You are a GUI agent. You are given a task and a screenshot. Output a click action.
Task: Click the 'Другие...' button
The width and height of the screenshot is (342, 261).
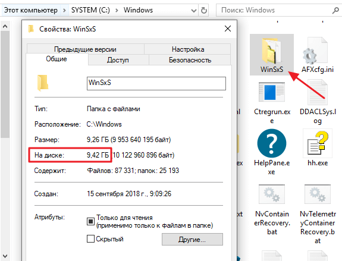point(192,240)
